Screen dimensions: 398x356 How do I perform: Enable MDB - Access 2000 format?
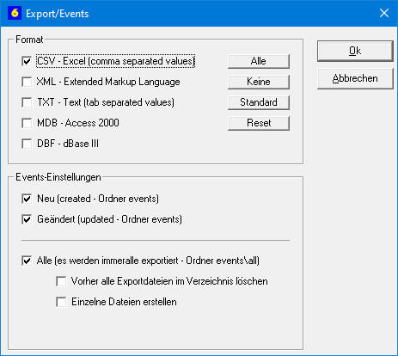coord(27,123)
